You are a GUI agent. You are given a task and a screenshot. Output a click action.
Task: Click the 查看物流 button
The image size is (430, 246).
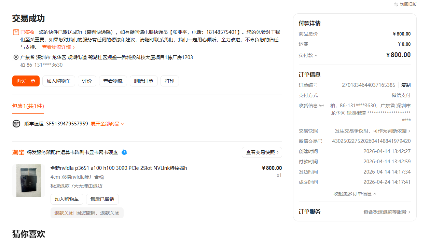(x=113, y=81)
